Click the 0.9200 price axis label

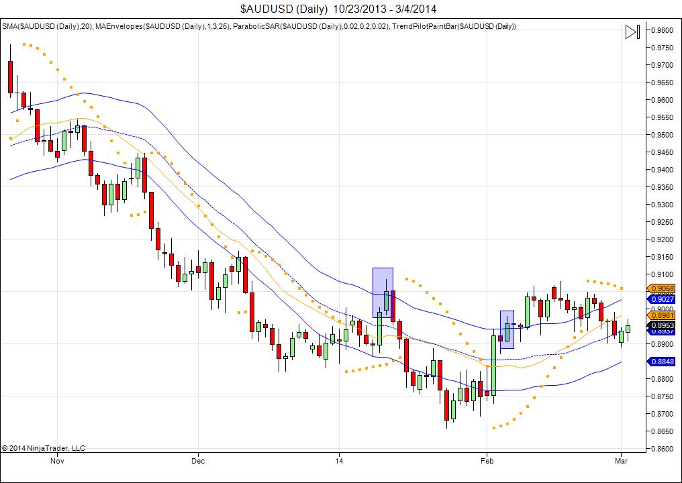tap(663, 239)
